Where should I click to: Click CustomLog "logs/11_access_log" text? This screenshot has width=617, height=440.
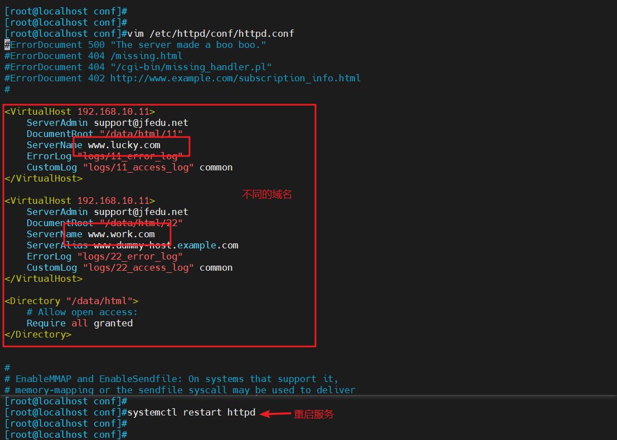pos(129,168)
